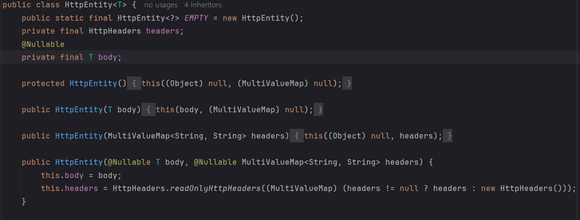Click the standalone @Nullable annotation above the body field

click(43, 44)
